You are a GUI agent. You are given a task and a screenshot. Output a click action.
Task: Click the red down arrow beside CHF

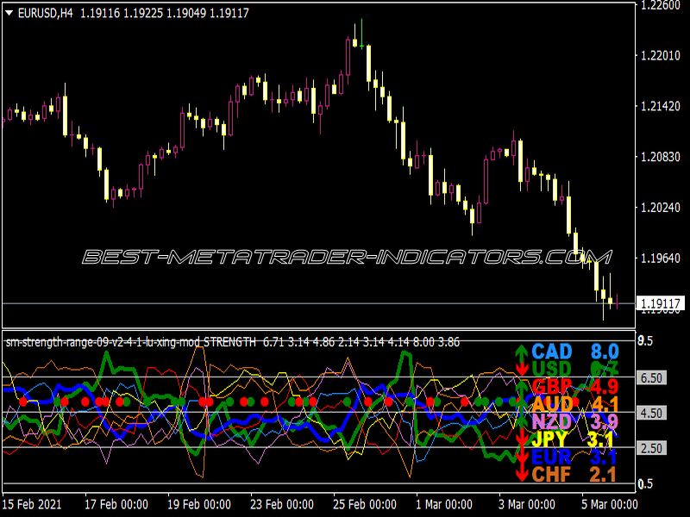click(x=522, y=474)
